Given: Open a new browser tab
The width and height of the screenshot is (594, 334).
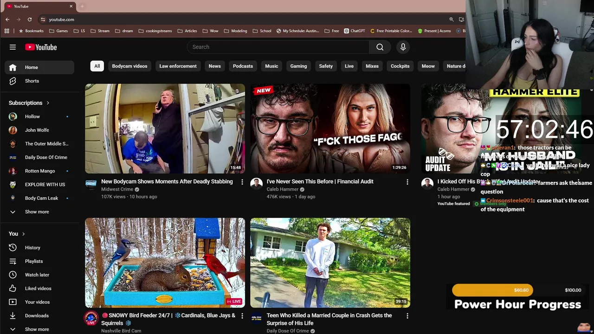Looking at the screenshot, I should (x=82, y=6).
